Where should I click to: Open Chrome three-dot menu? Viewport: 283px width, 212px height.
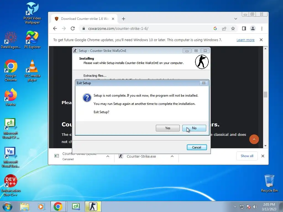click(x=262, y=28)
